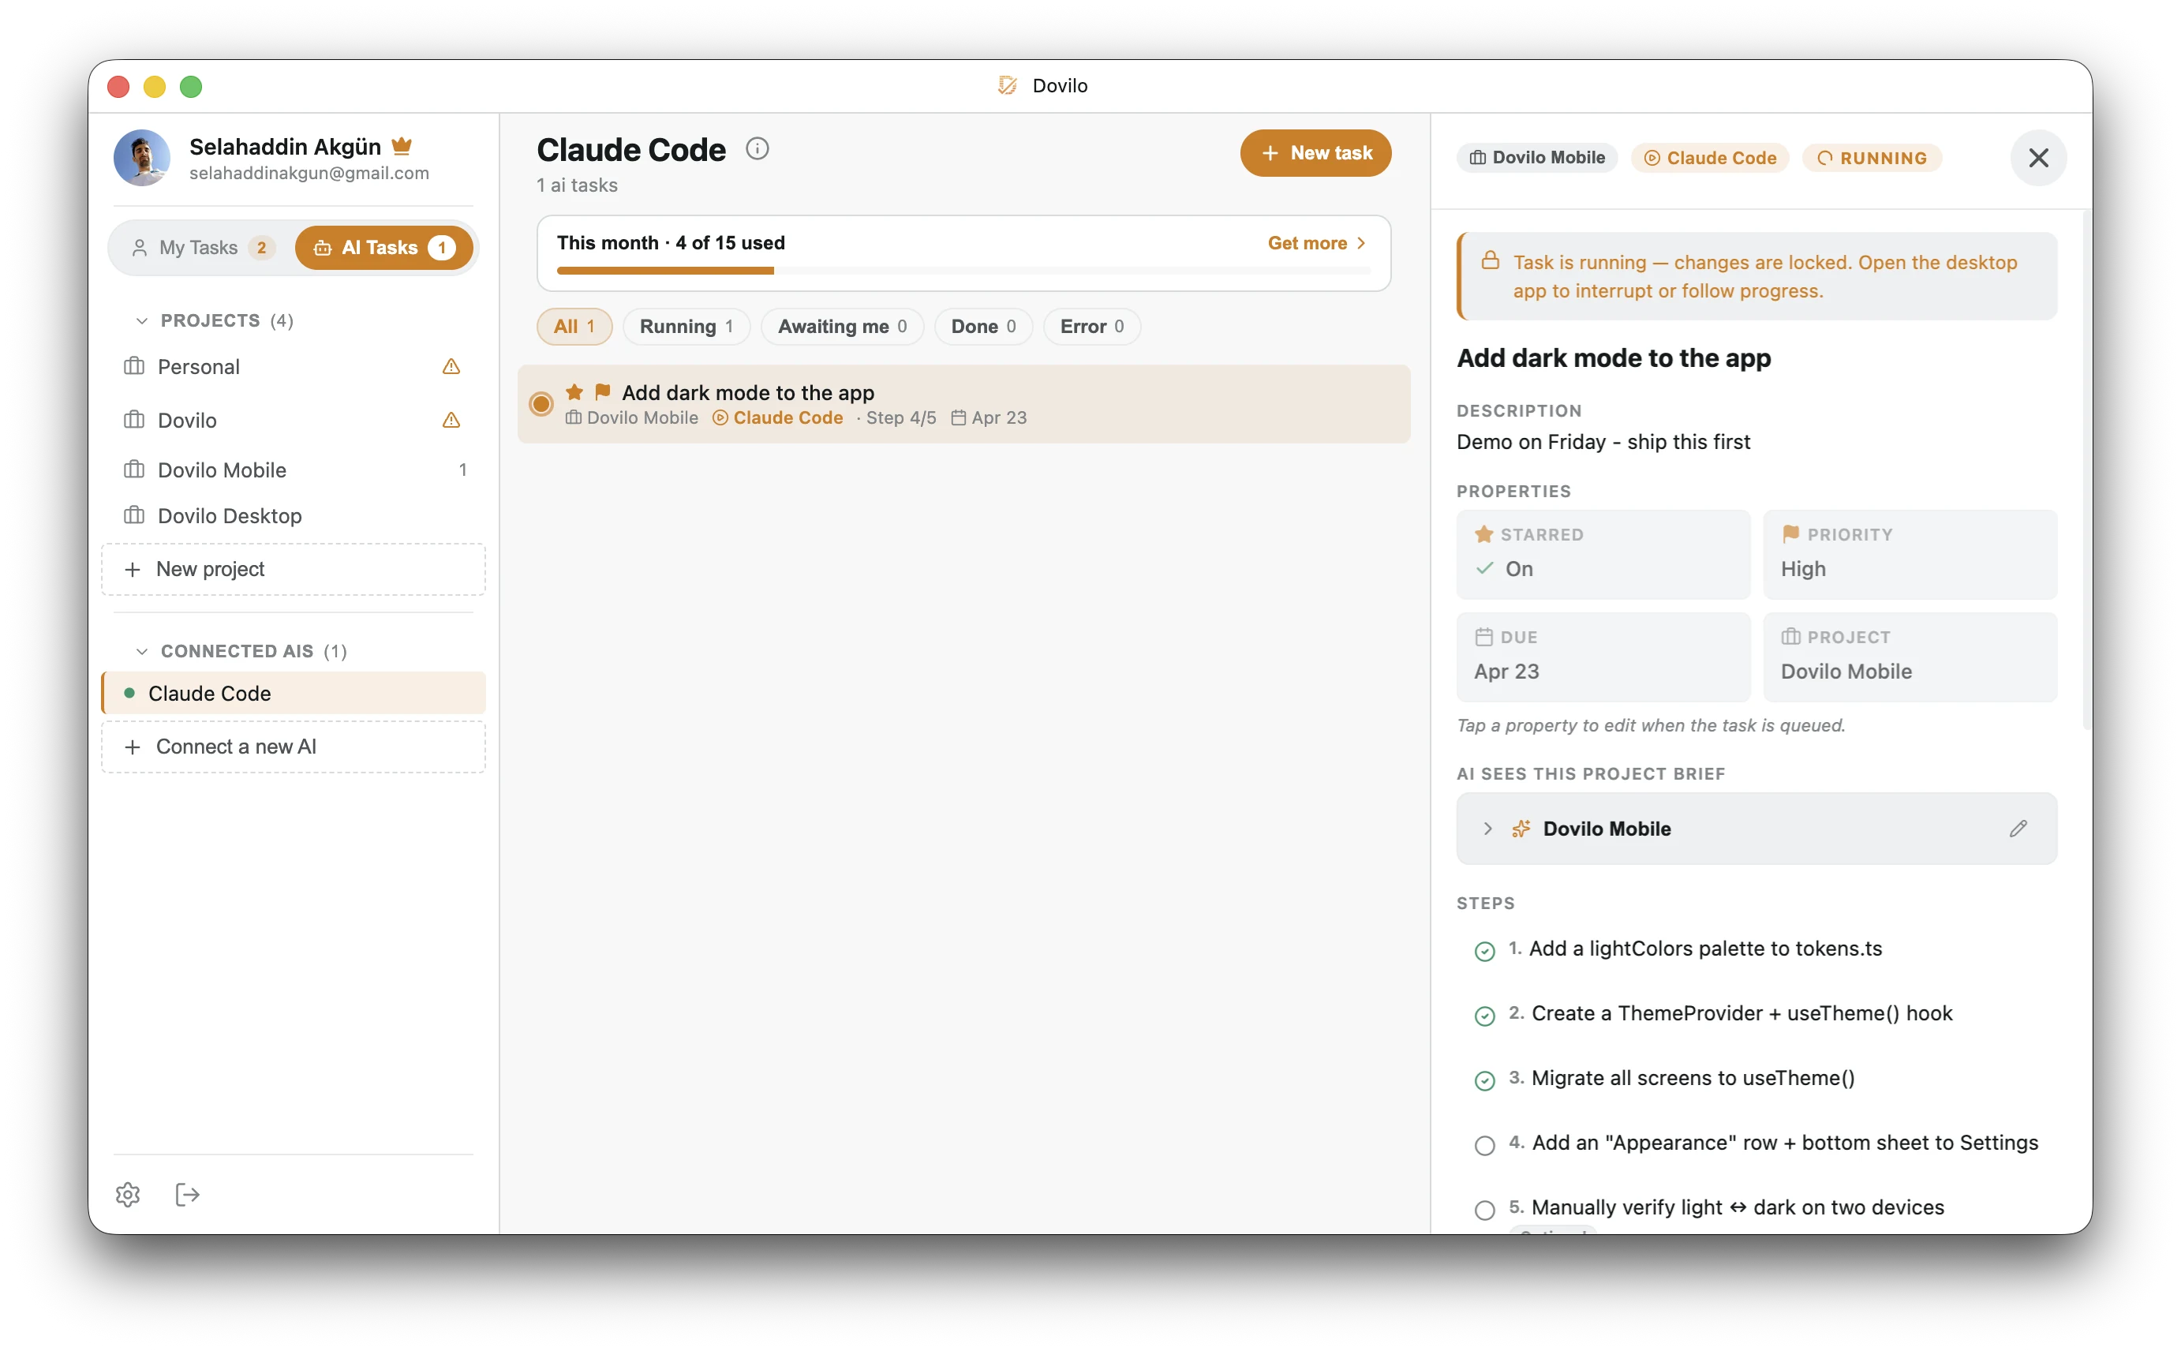This screenshot has height=1351, width=2181.
Task: Open the Due Apr 23 property
Action: (x=1603, y=657)
